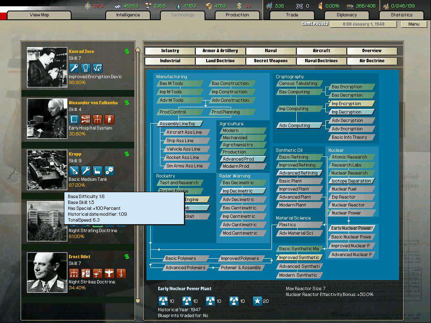Click the medicine specialty icon on Alexander von Falkenhayn
The height and width of the screenshot is (323, 431).
109,119
